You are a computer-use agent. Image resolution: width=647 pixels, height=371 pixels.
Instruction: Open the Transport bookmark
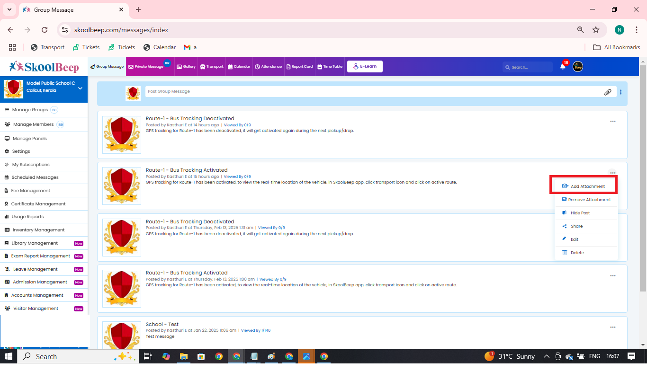click(47, 47)
